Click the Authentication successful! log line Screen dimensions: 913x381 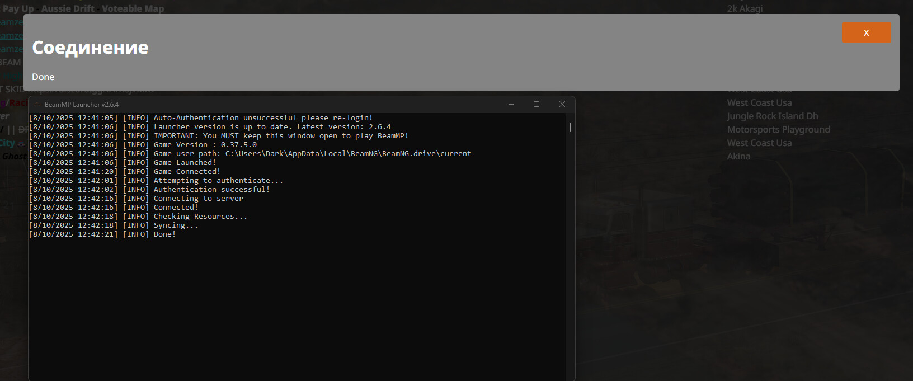211,190
